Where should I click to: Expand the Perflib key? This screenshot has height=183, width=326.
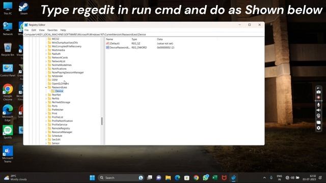pos(46,99)
